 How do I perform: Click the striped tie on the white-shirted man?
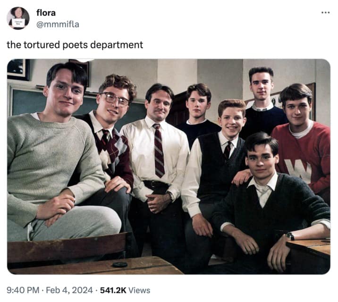click(159, 150)
